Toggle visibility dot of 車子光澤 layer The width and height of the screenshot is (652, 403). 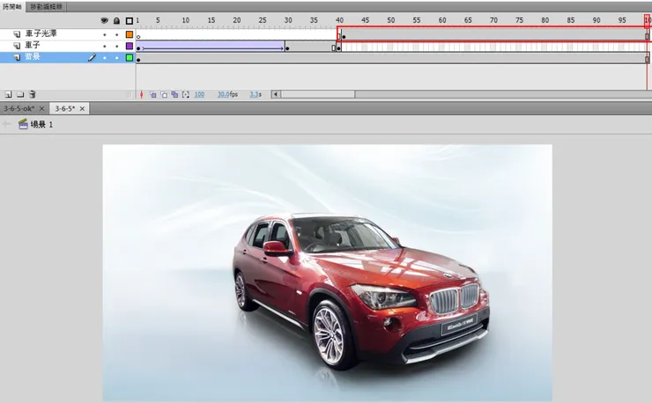[105, 34]
